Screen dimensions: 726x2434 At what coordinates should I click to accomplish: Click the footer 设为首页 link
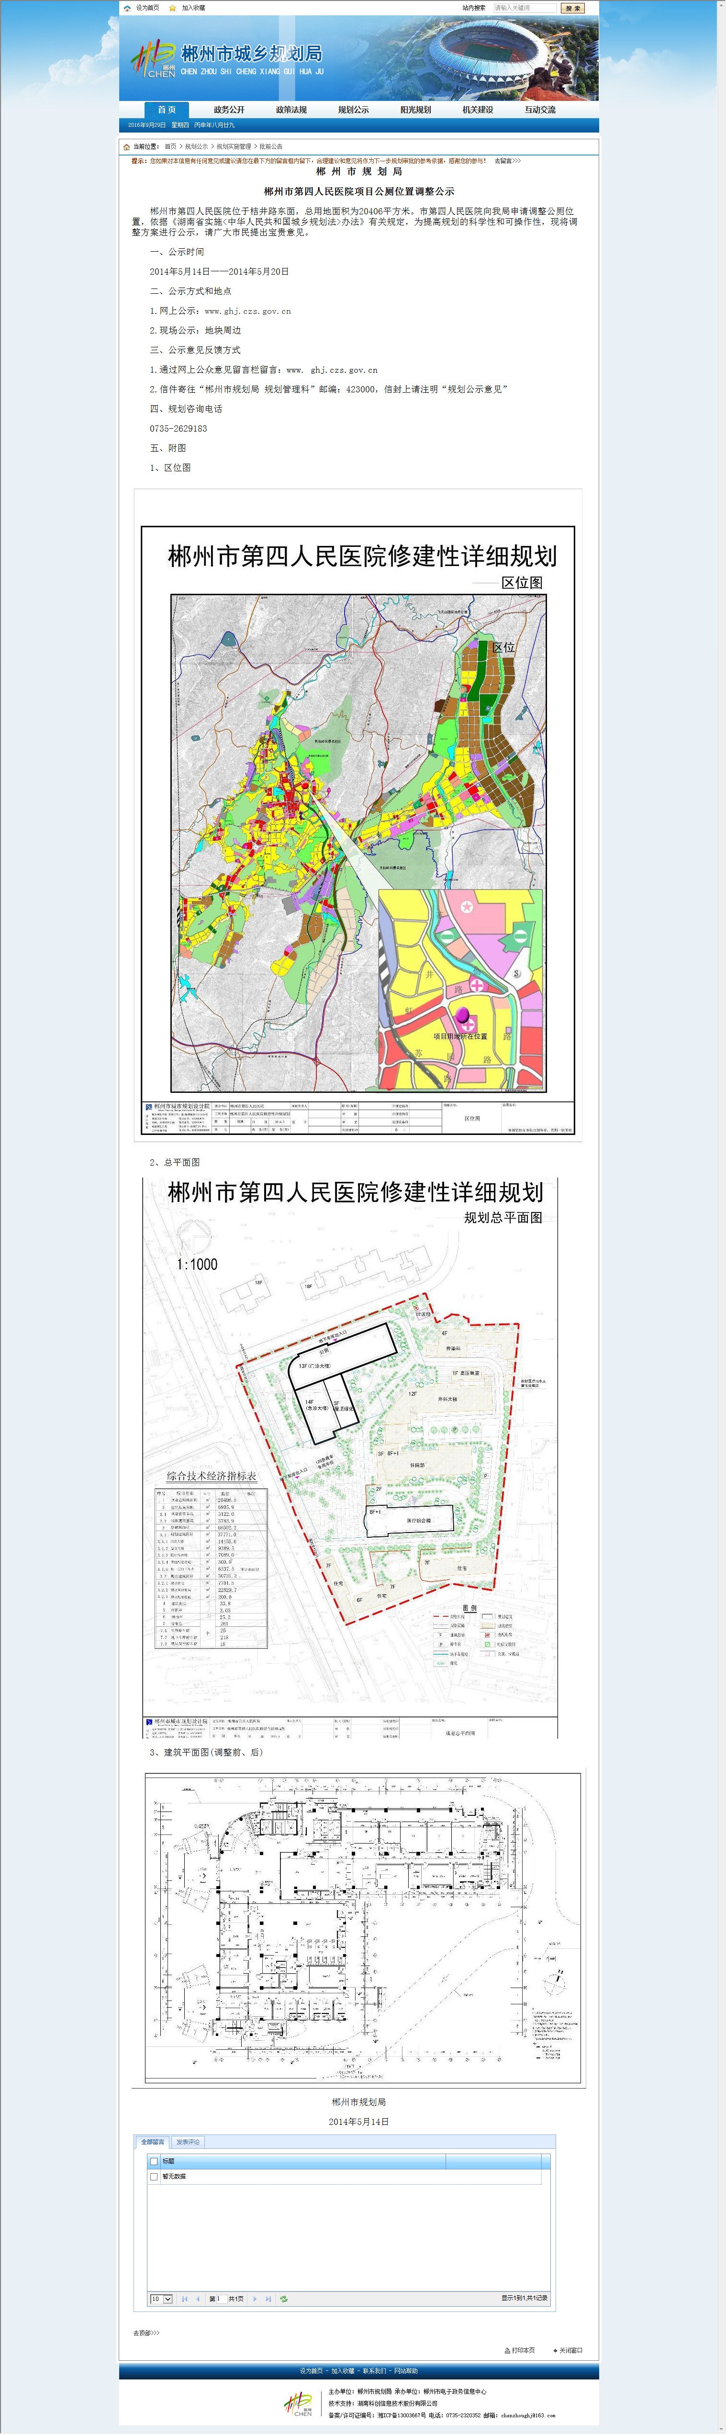point(311,2371)
